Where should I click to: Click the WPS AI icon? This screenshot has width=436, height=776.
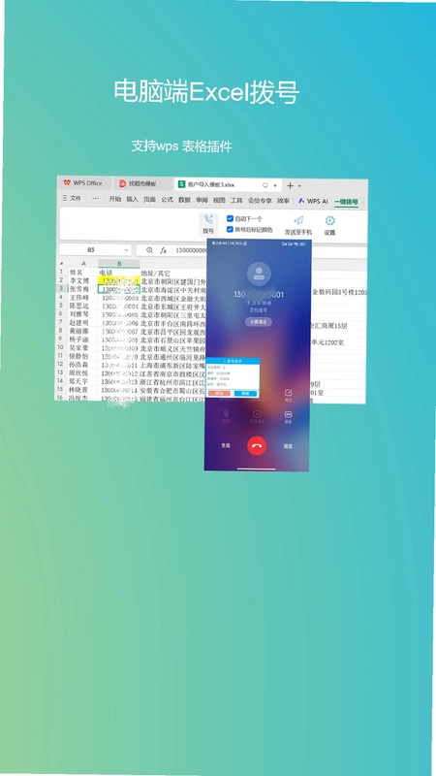coord(301,201)
